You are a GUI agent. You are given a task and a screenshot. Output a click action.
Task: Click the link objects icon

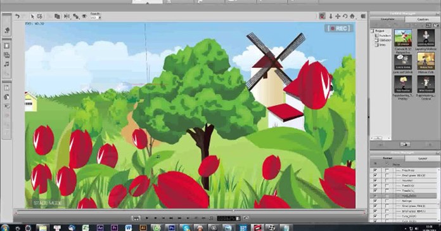75,16
